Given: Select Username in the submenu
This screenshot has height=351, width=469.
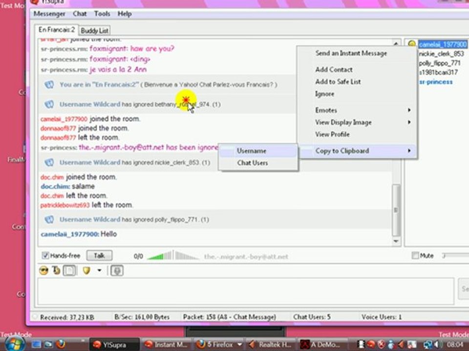Looking at the screenshot, I should (x=258, y=151).
